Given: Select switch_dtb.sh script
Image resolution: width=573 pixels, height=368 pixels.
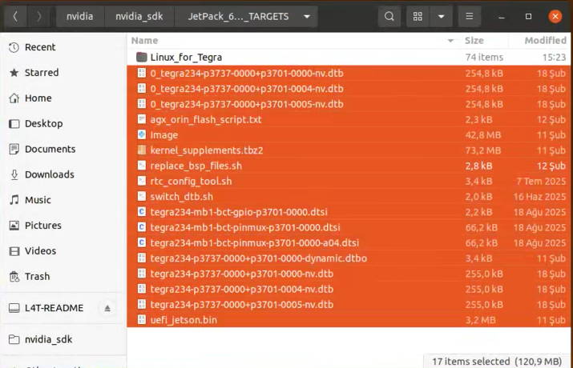Looking at the screenshot, I should point(349,197).
